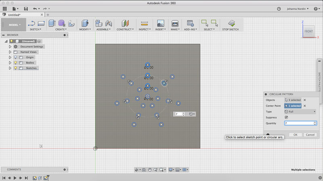This screenshot has height=181, width=323.
Task: Open the data panel grid icon
Action: tap(4, 8)
